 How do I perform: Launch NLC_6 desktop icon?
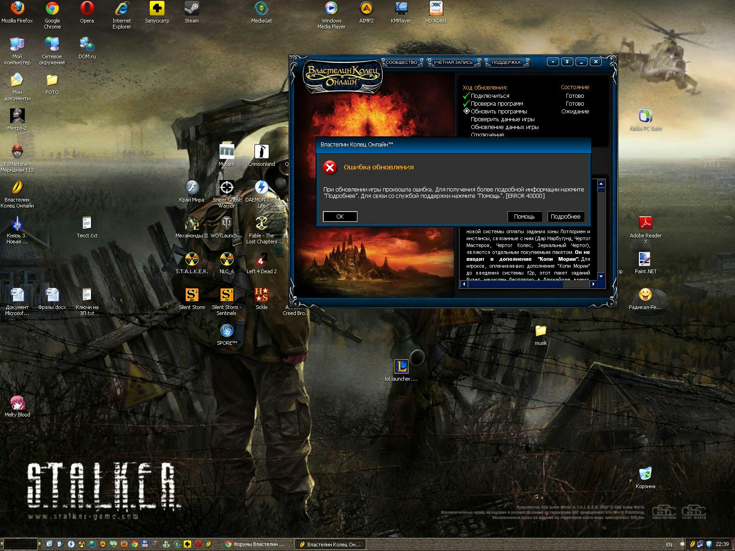226,263
